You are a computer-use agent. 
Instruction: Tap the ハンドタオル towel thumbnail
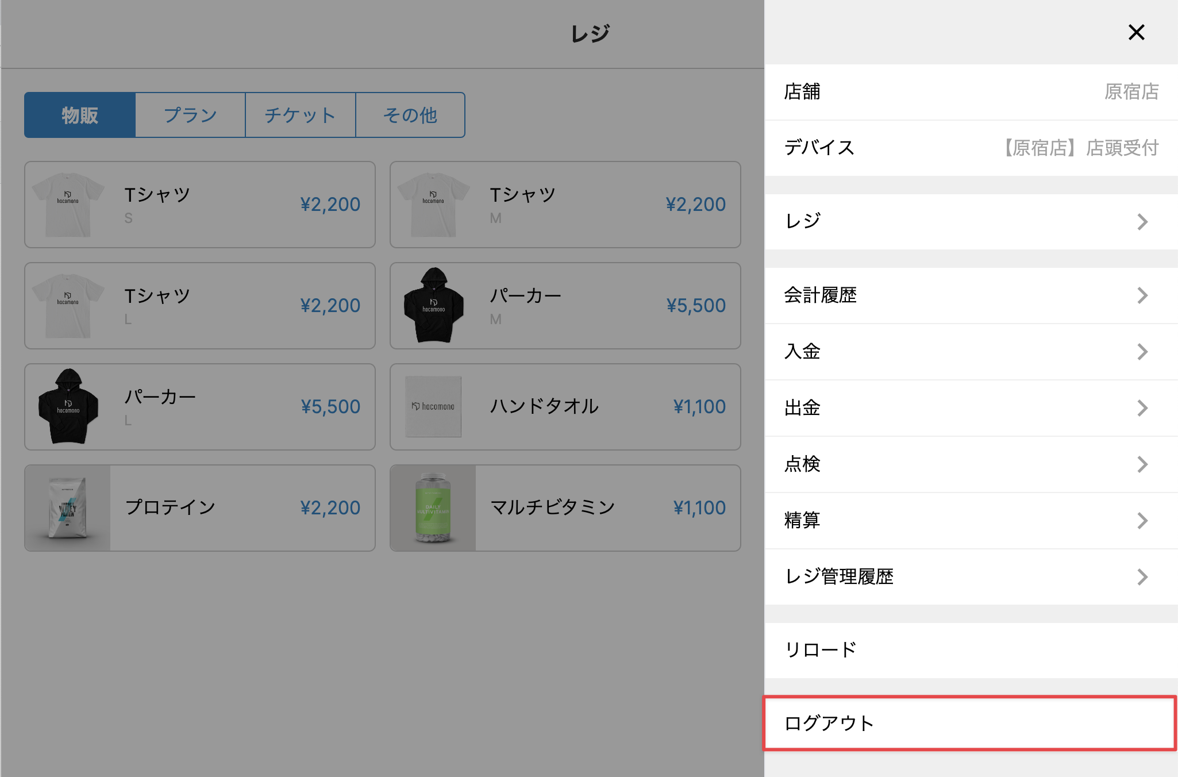433,407
